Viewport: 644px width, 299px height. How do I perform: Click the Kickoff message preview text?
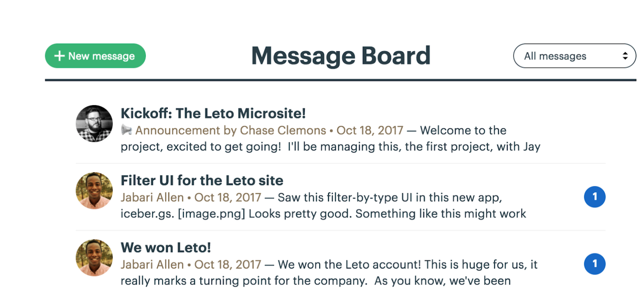[330, 139]
